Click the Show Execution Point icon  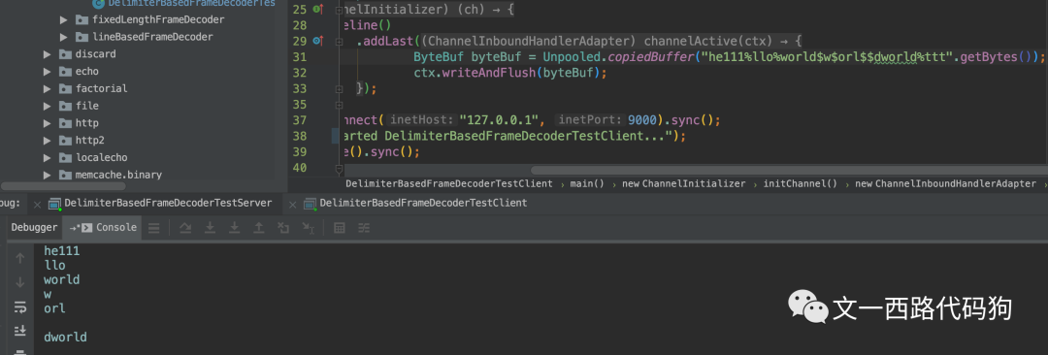point(153,228)
